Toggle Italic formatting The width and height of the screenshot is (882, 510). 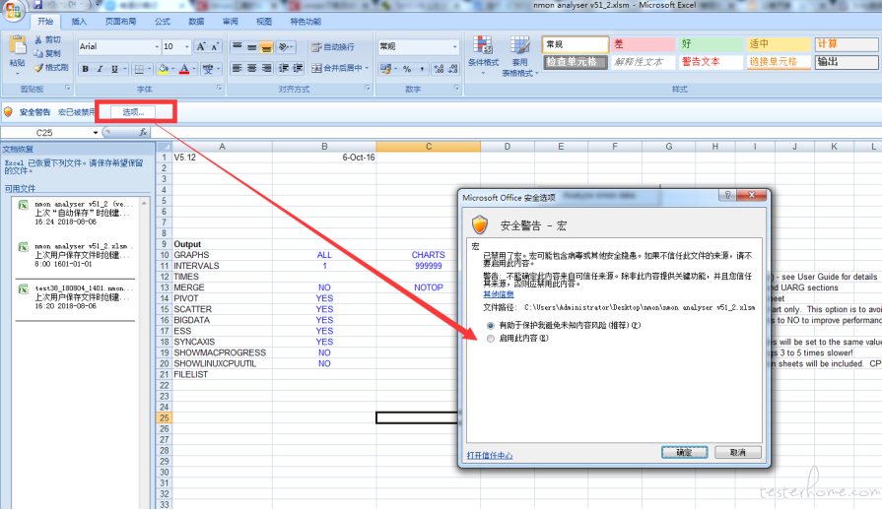click(100, 69)
